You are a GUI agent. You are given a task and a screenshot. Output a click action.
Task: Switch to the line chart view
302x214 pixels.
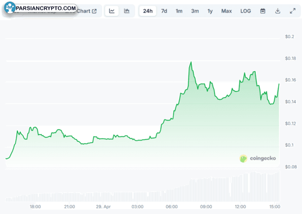coord(112,11)
